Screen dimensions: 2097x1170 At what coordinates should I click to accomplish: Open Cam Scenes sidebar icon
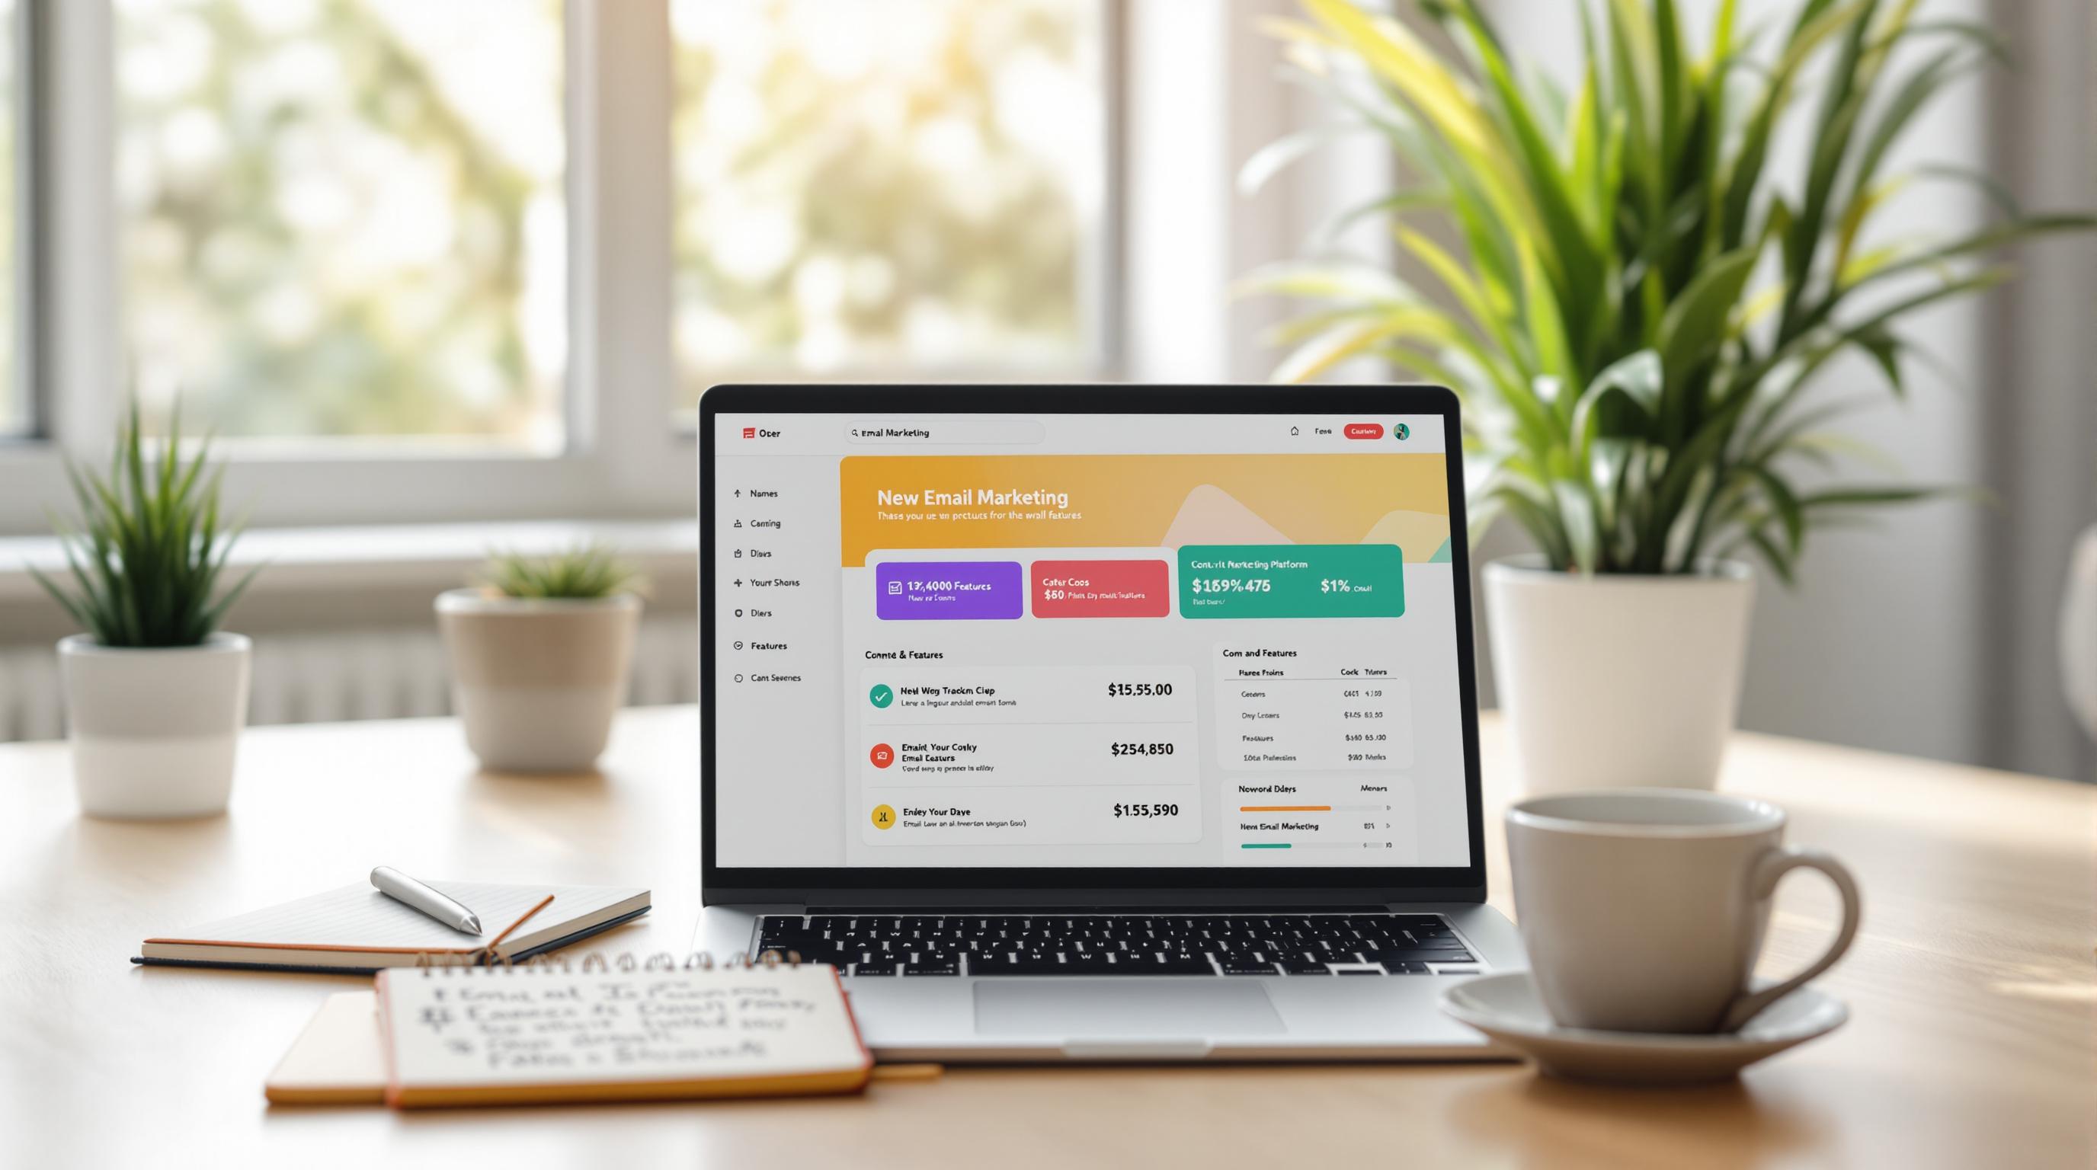[738, 678]
